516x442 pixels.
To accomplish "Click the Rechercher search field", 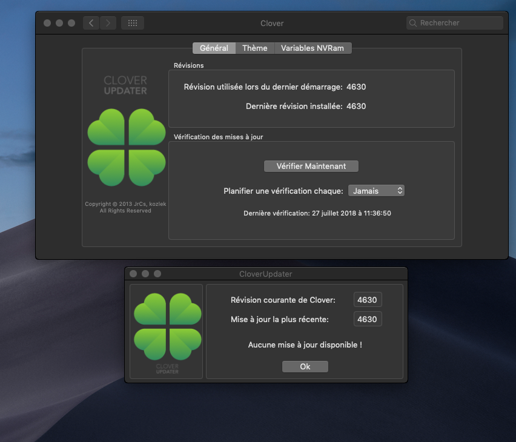I will (x=455, y=23).
